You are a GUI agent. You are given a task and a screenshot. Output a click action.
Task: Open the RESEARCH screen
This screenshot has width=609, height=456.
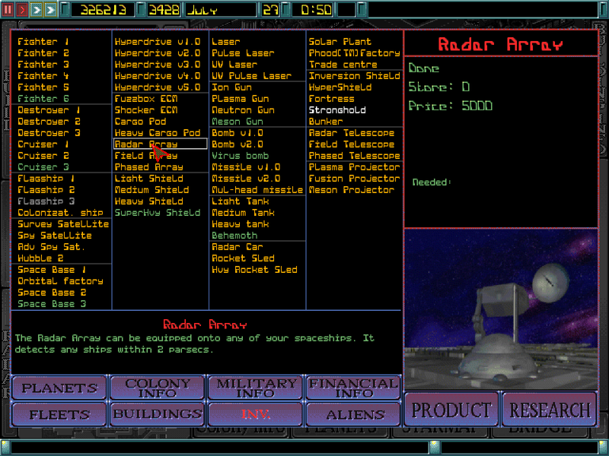pos(549,409)
